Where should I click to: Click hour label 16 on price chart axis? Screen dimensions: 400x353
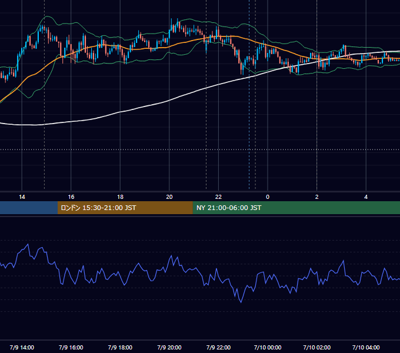tap(71, 197)
